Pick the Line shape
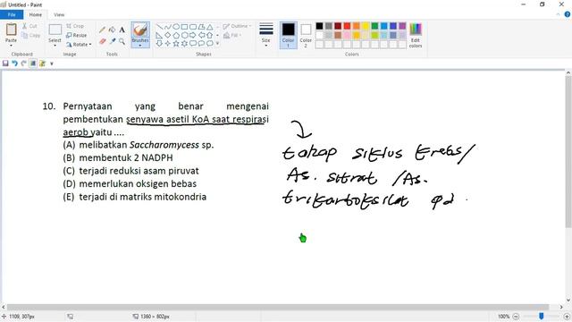The width and height of the screenshot is (572, 322). 159,27
